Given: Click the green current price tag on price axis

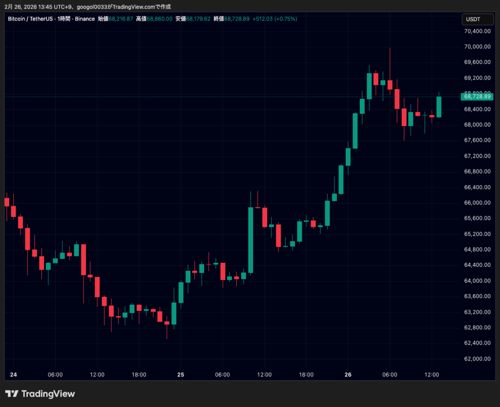Looking at the screenshot, I should (x=477, y=97).
